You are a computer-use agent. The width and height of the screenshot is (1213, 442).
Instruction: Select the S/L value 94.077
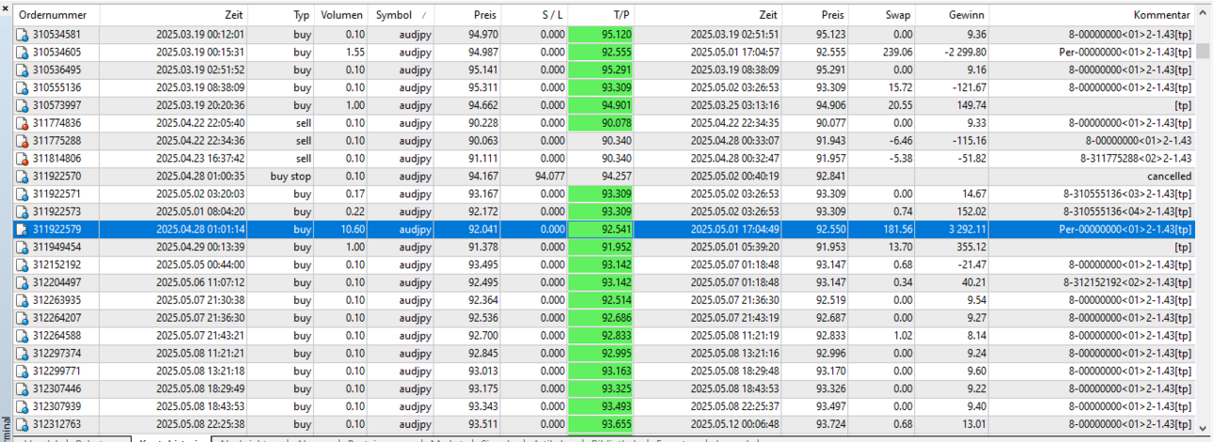click(x=549, y=175)
